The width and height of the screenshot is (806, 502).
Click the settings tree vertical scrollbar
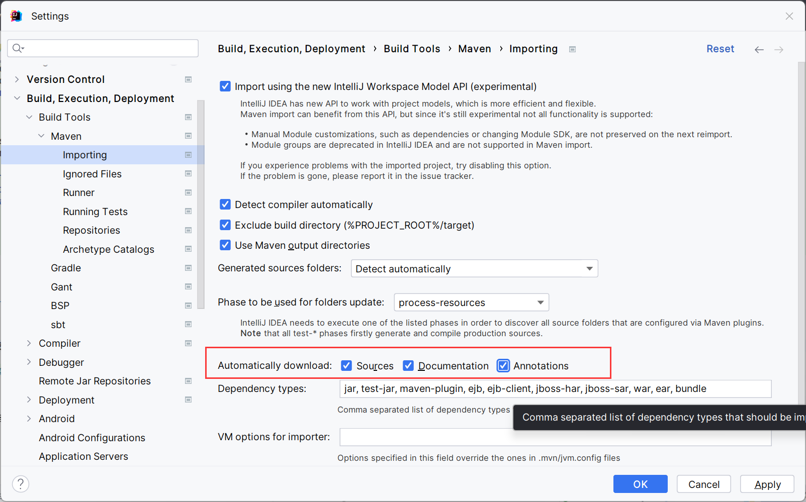coord(201,205)
